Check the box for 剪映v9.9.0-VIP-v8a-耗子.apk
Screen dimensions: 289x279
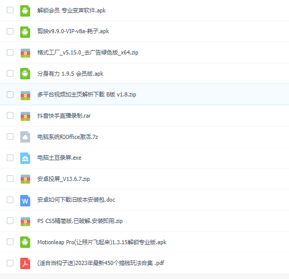(x=10, y=31)
